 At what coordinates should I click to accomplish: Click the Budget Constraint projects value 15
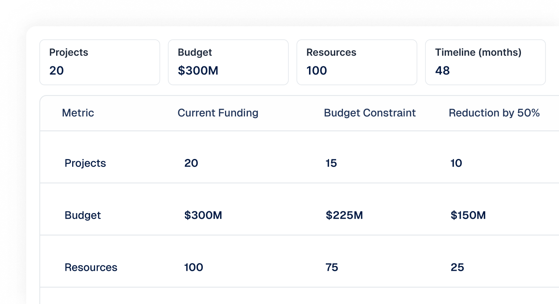click(x=331, y=163)
